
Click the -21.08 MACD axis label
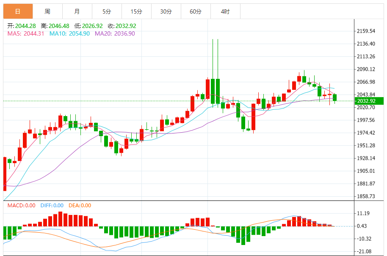coord(364,252)
